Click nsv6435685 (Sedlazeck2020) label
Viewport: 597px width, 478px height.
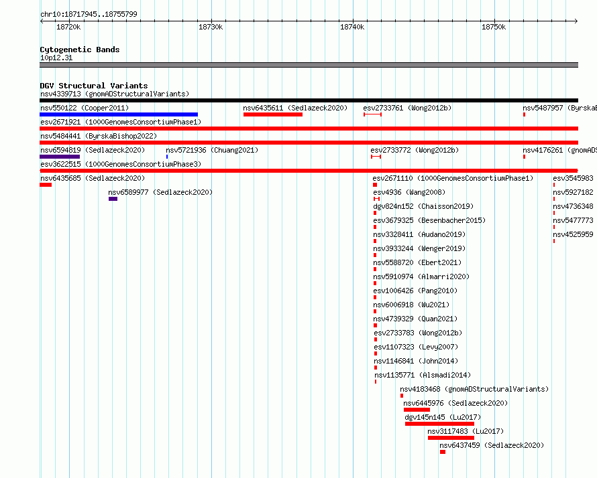pyautogui.click(x=93, y=178)
